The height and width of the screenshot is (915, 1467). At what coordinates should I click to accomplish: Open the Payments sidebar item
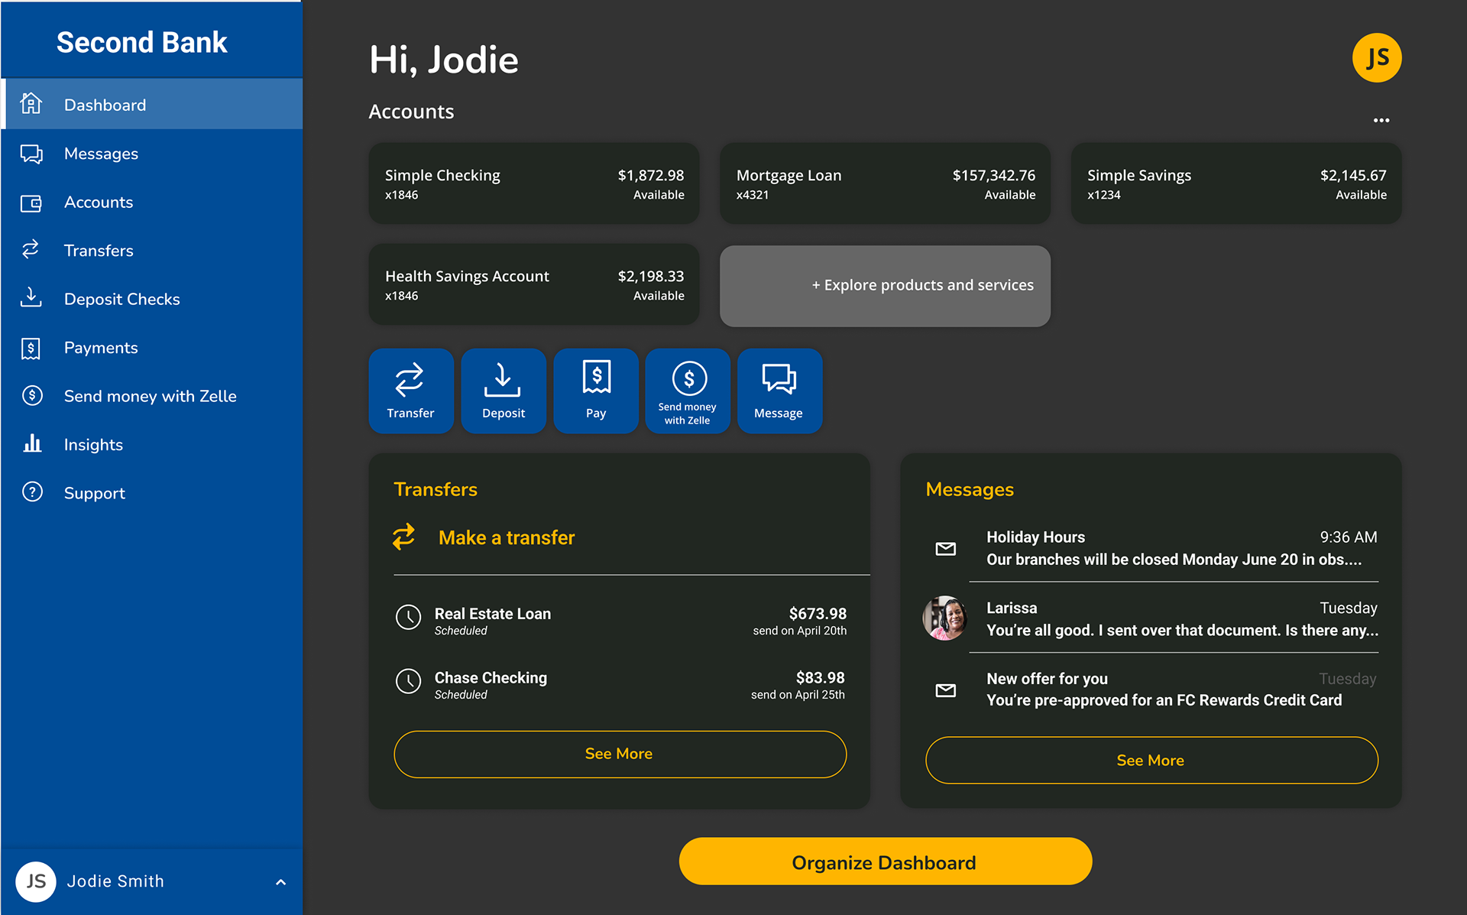pyautogui.click(x=101, y=348)
